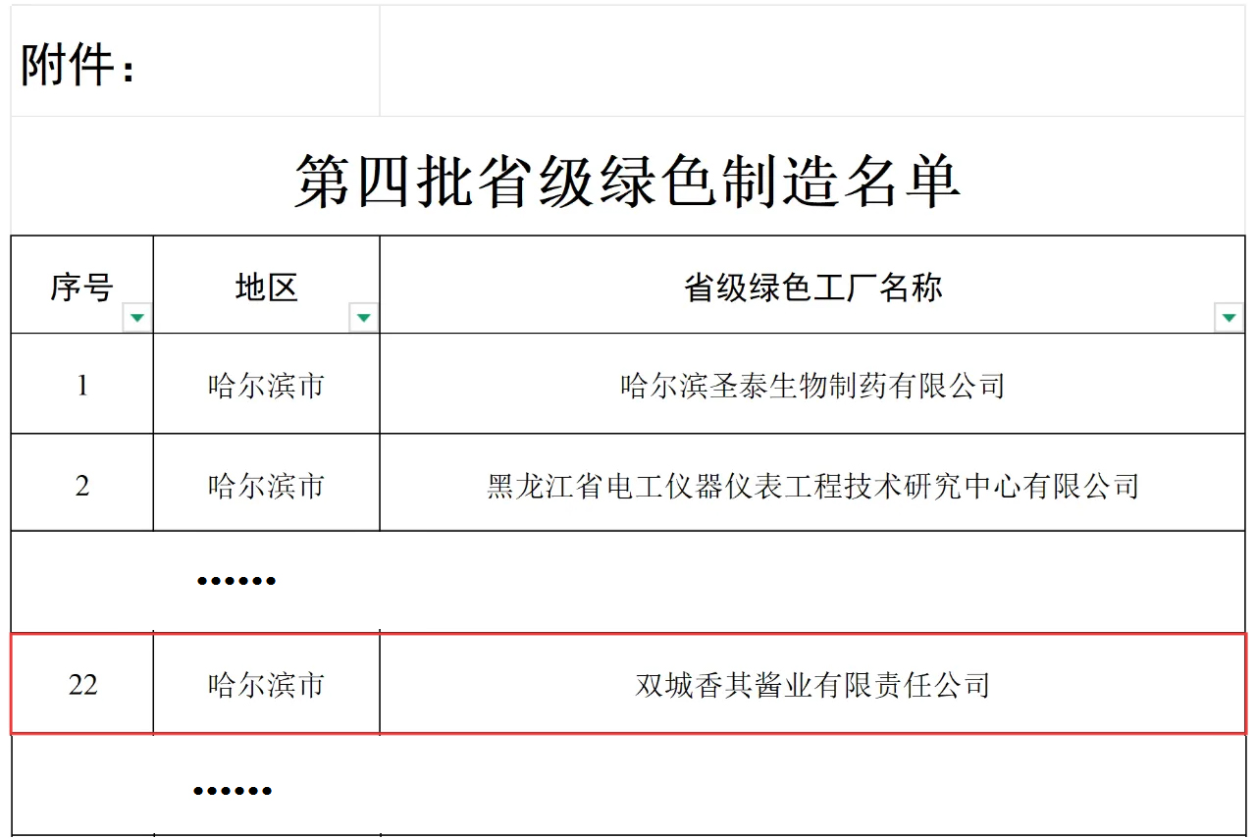This screenshot has height=838, width=1256.
Task: Click the 附件： cell
Action: click(x=80, y=67)
